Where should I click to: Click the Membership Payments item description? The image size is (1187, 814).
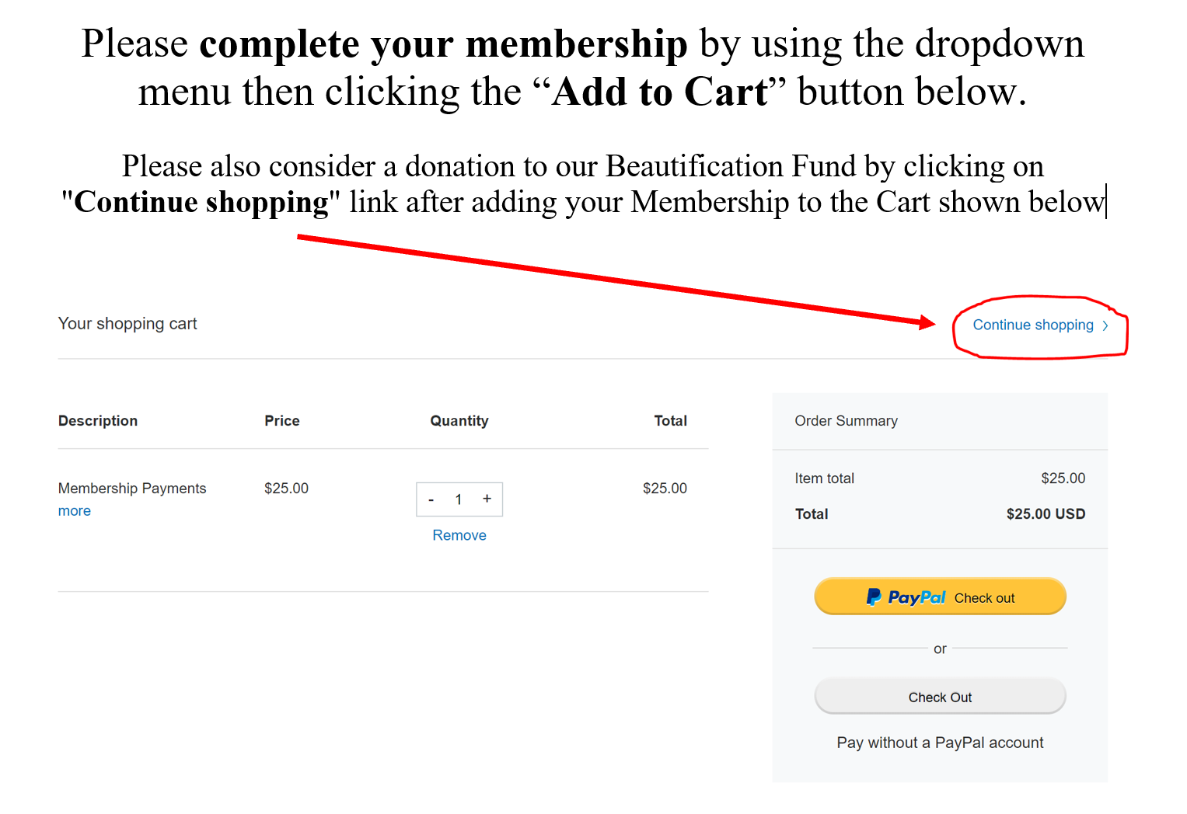(x=132, y=489)
